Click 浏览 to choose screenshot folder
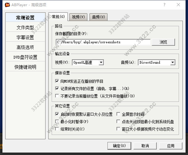Image resolution: width=188 pixels, height=155 pixels. [163, 42]
